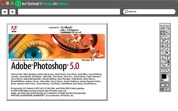Viewport: 178px width, 111px height.
Task: Select the Move tool
Action: pos(167,33)
